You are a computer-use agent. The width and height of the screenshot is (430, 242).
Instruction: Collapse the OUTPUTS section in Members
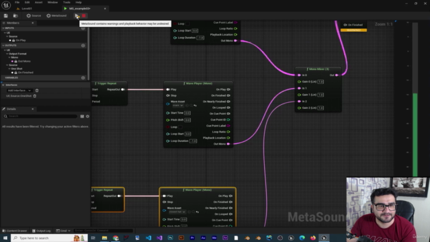3,46
